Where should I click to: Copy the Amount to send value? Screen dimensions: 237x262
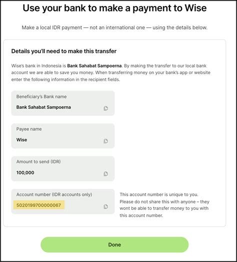[105, 174]
